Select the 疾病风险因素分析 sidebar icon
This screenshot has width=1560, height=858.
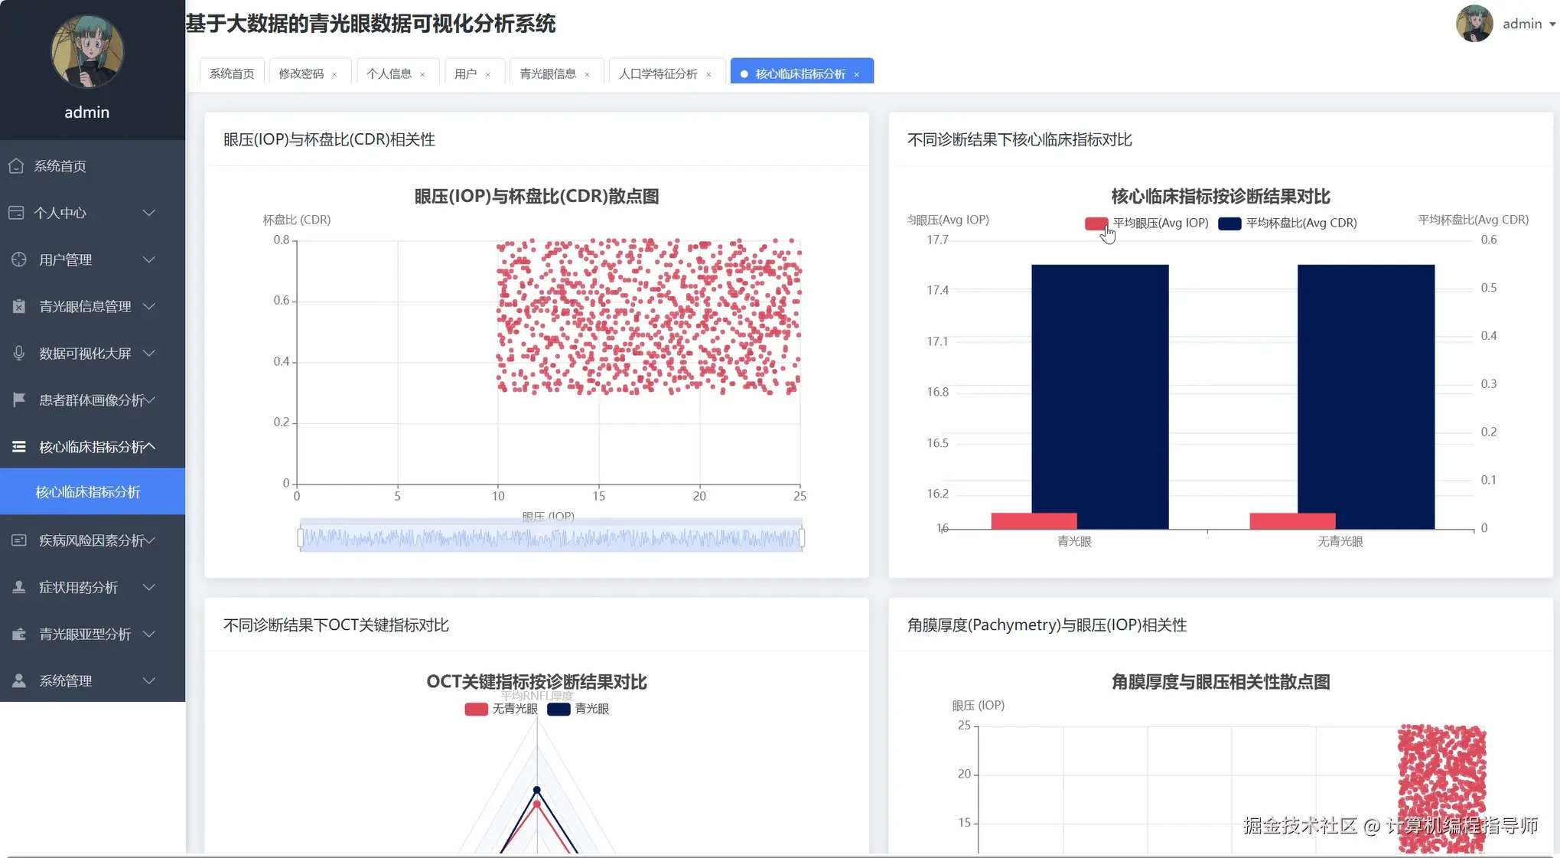(x=18, y=540)
